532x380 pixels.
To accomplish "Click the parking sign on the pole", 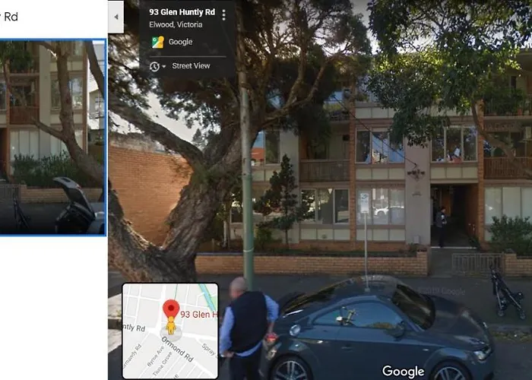I will coord(364,203).
